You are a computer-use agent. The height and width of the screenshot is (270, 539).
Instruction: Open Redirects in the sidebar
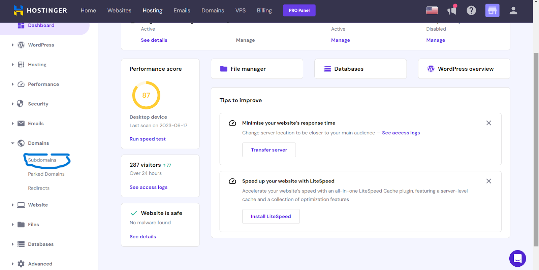click(39, 188)
